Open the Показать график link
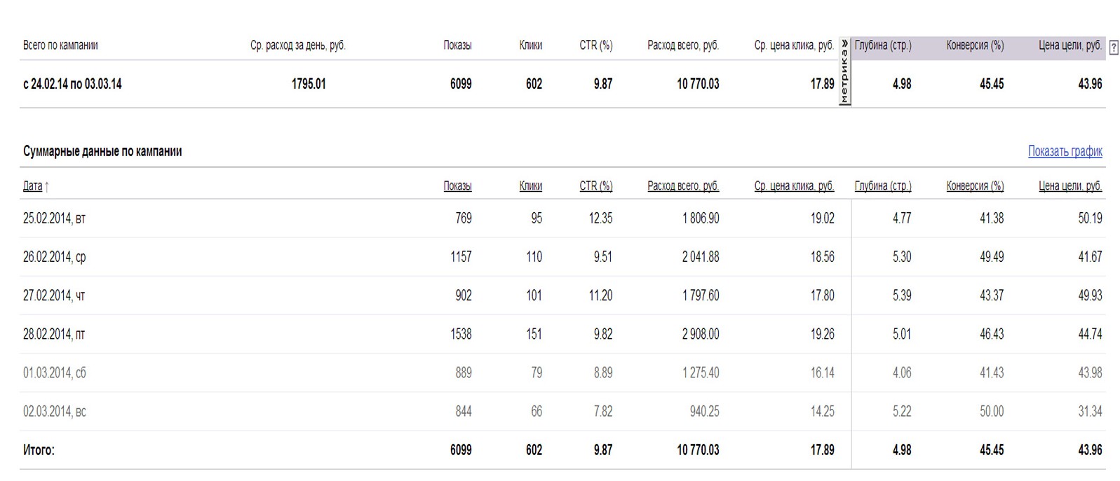This screenshot has width=1120, height=481. (x=1065, y=151)
